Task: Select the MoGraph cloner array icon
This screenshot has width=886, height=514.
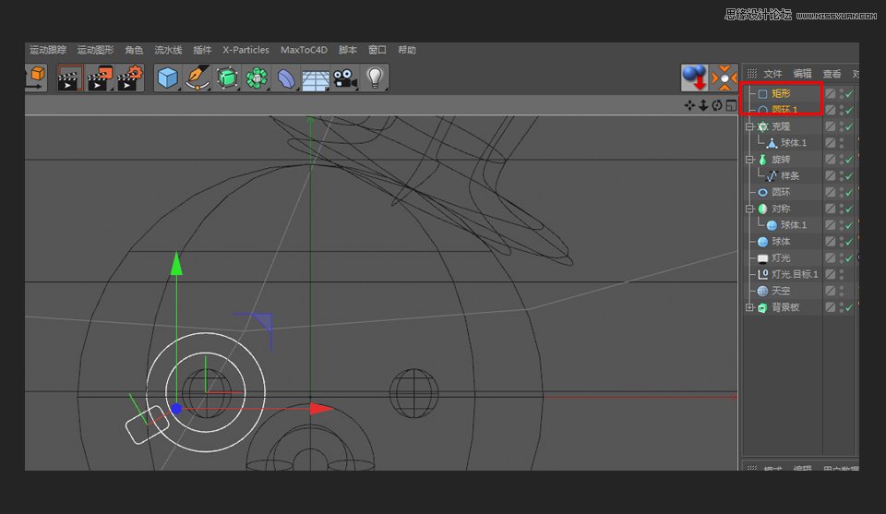Action: (x=257, y=78)
